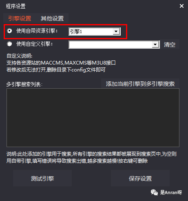Click the 引擎1 combo box field

[x=95, y=31]
